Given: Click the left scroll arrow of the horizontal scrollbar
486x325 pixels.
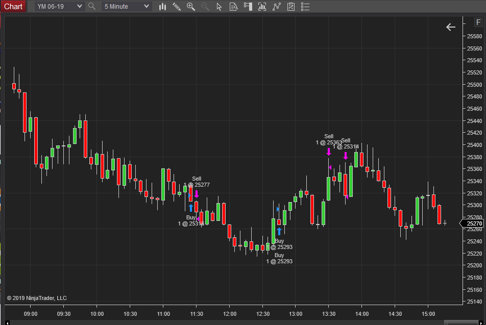Looking at the screenshot, I should [x=7, y=323].
